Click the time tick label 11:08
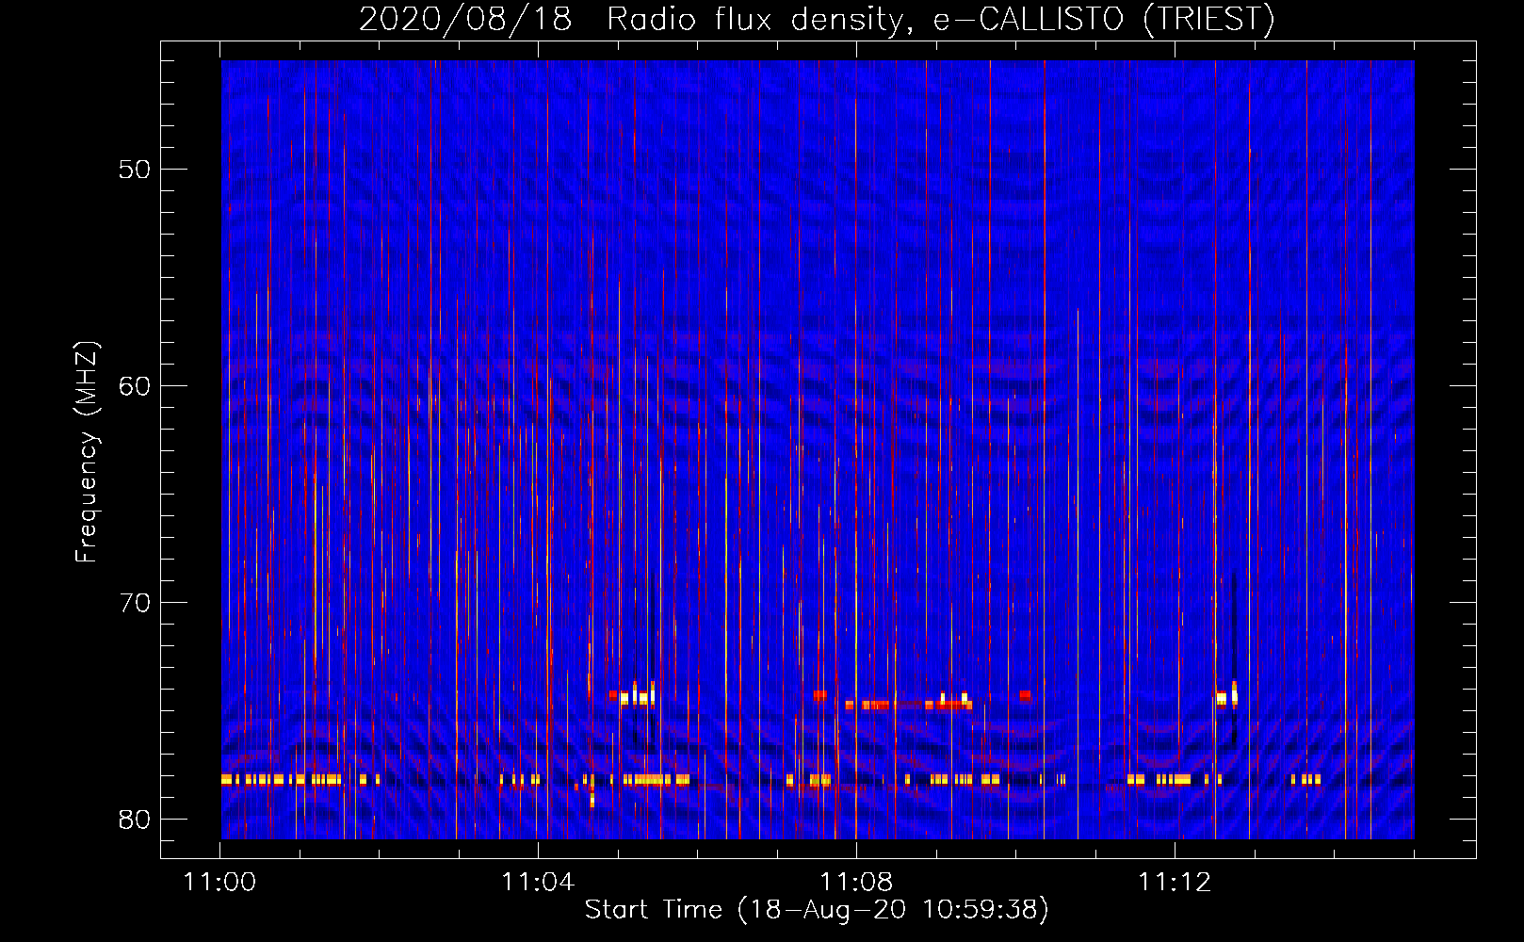1524x942 pixels. [856, 883]
